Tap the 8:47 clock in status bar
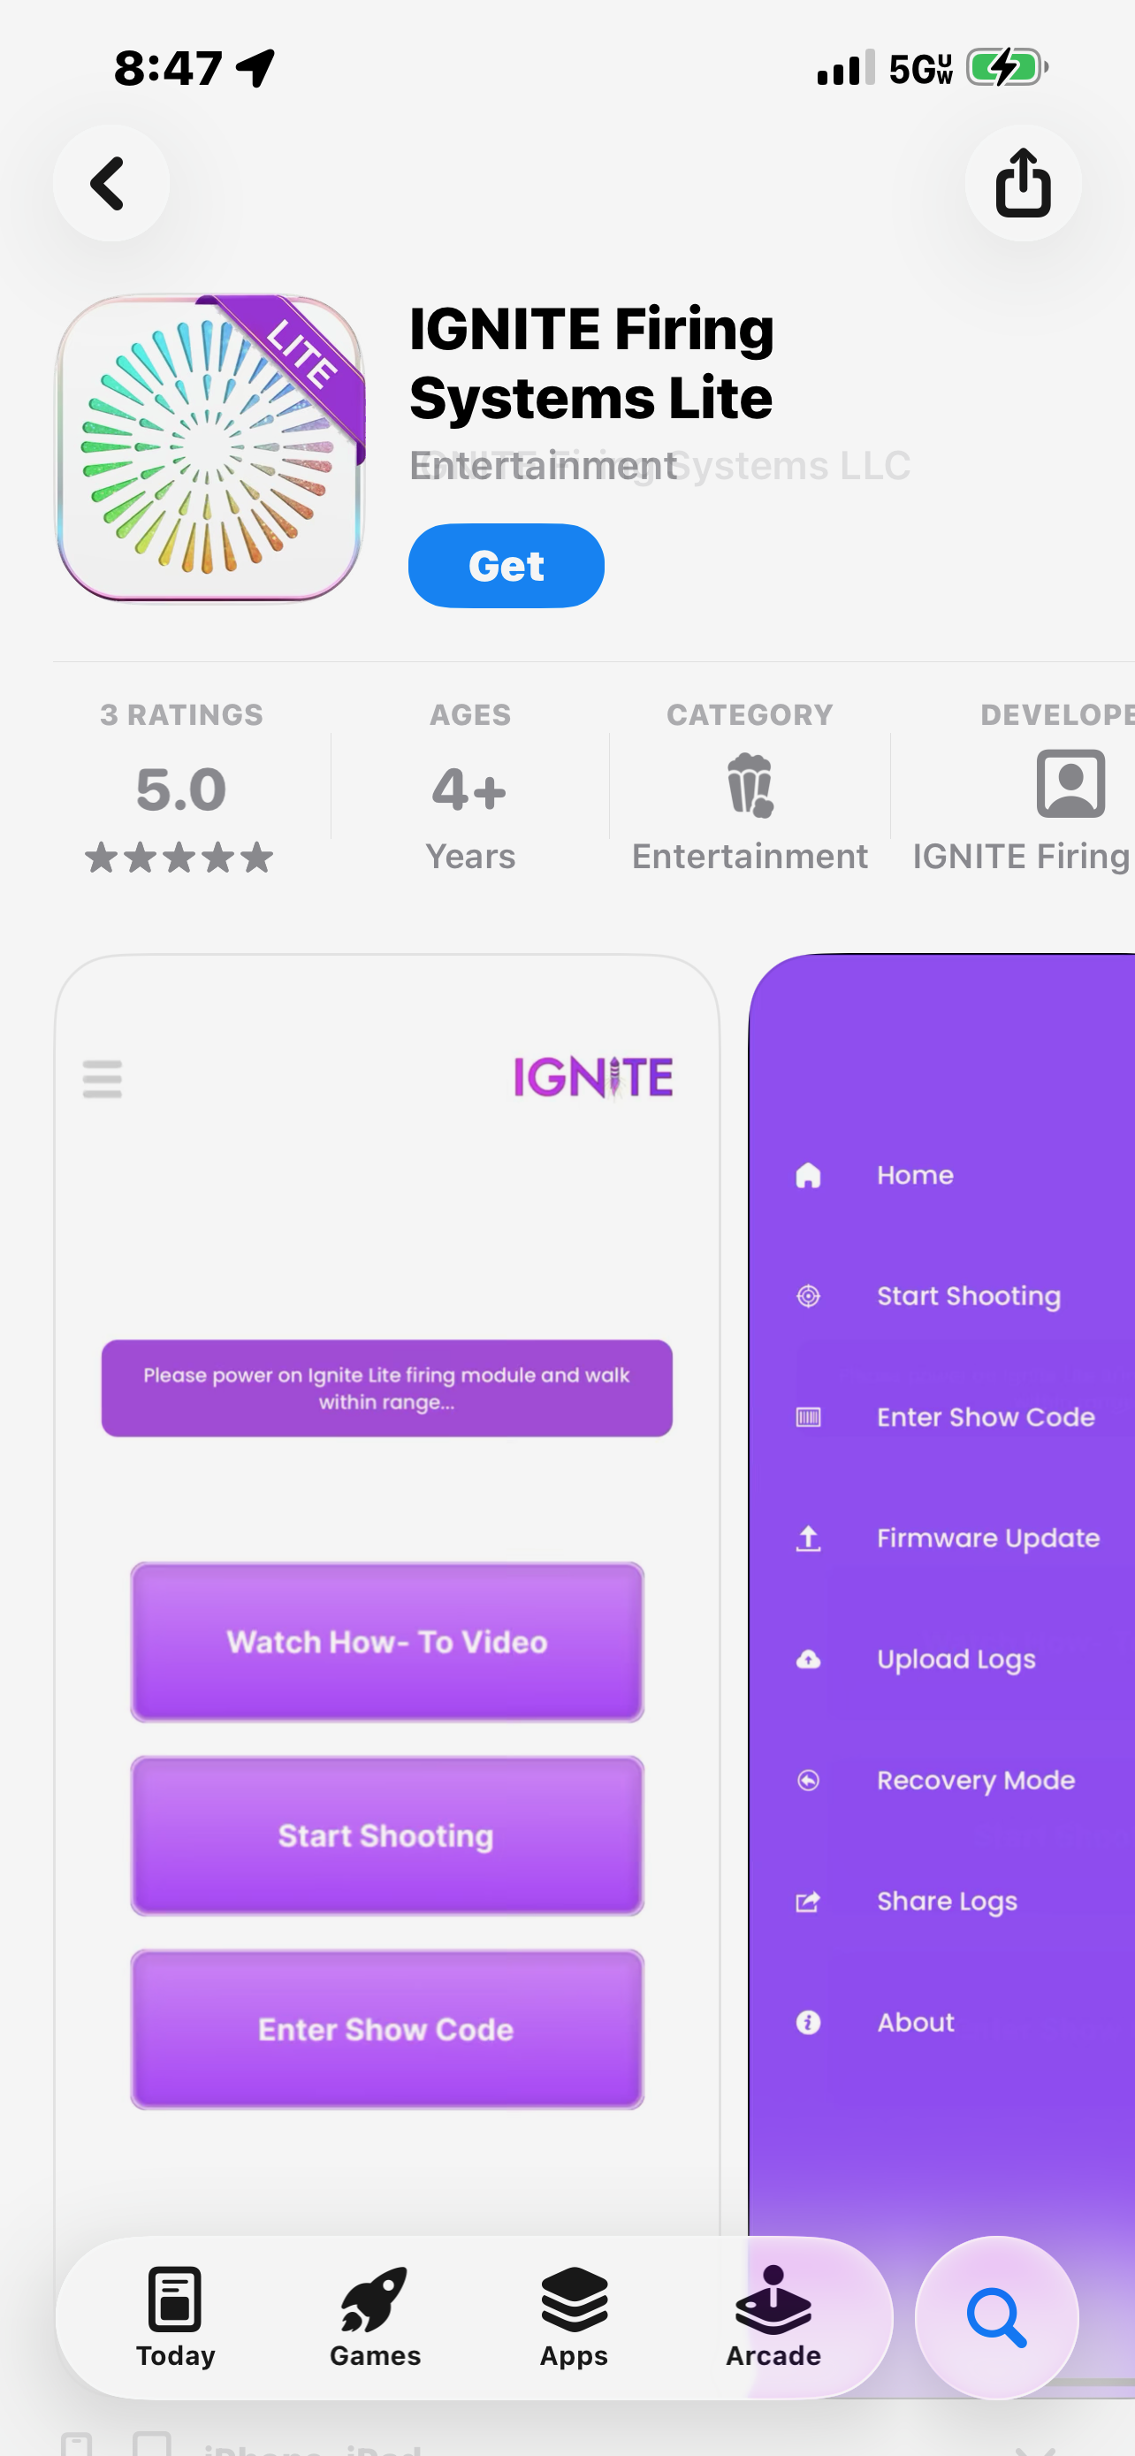This screenshot has width=1135, height=2456. 168,68
